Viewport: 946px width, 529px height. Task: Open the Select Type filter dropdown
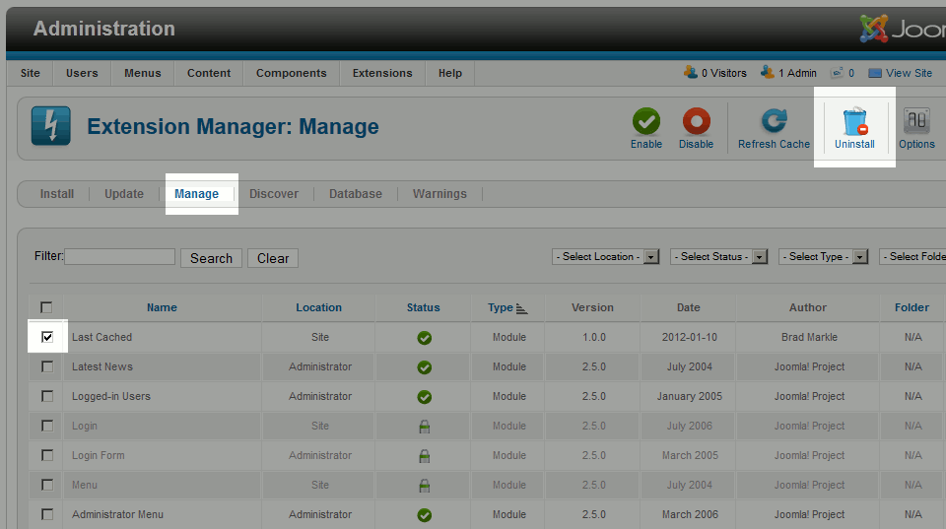[x=823, y=257]
